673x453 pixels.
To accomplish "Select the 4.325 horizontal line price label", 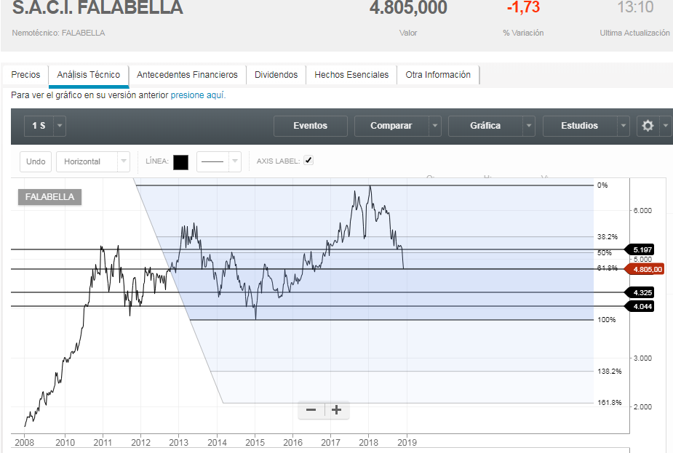I will point(640,292).
